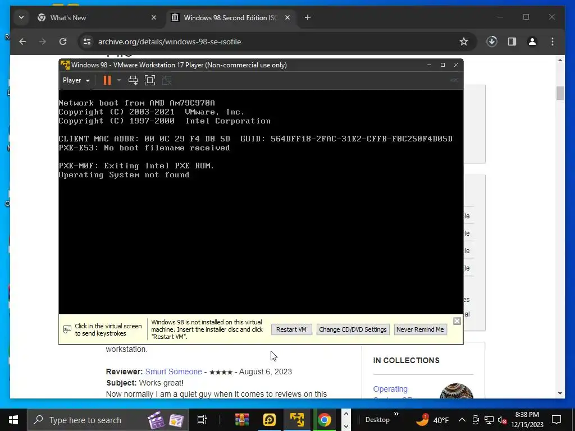Expand the power options arrow beside pause
The height and width of the screenshot is (431, 575).
(x=119, y=80)
